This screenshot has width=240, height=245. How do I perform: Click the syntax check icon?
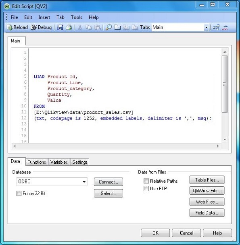point(225,27)
